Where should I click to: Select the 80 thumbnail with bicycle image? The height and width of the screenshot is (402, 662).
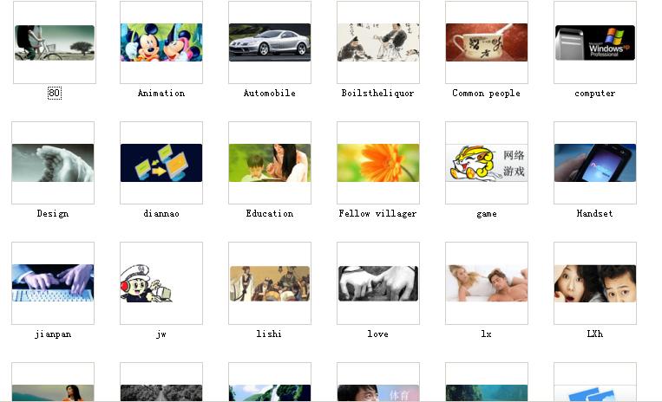point(55,42)
